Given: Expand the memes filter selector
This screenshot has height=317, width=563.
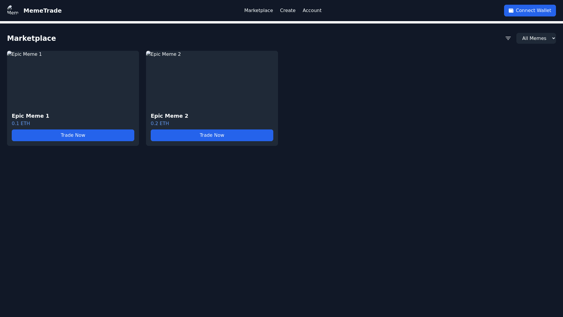Looking at the screenshot, I should tap(536, 38).
